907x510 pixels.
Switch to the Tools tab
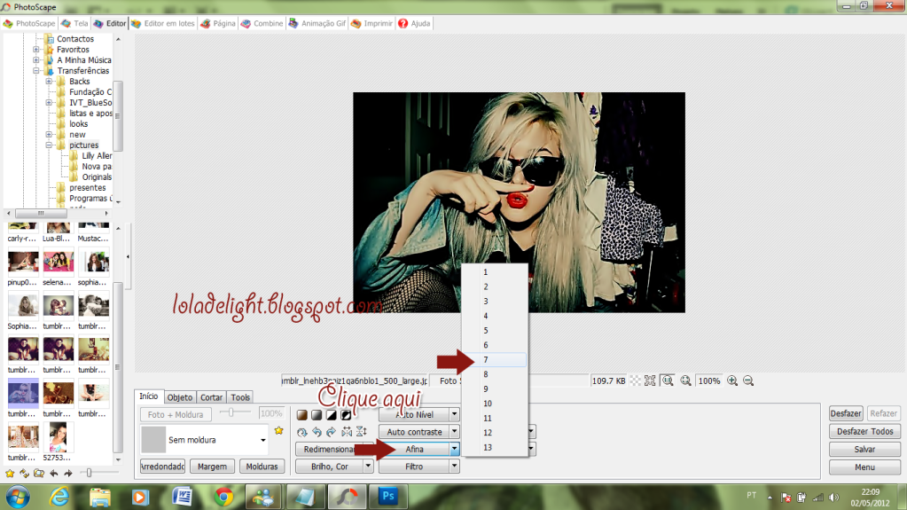point(240,397)
